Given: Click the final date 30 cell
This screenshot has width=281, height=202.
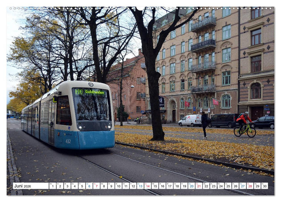Looking at the screenshot, I should click(264, 186).
